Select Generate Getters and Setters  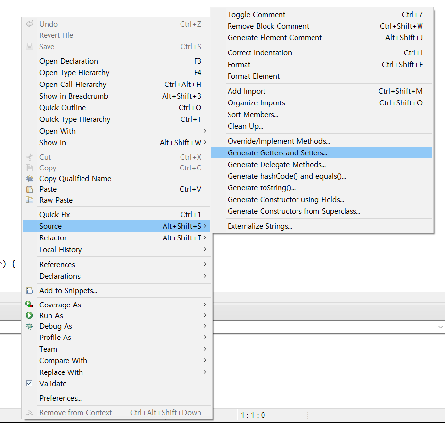coord(322,153)
